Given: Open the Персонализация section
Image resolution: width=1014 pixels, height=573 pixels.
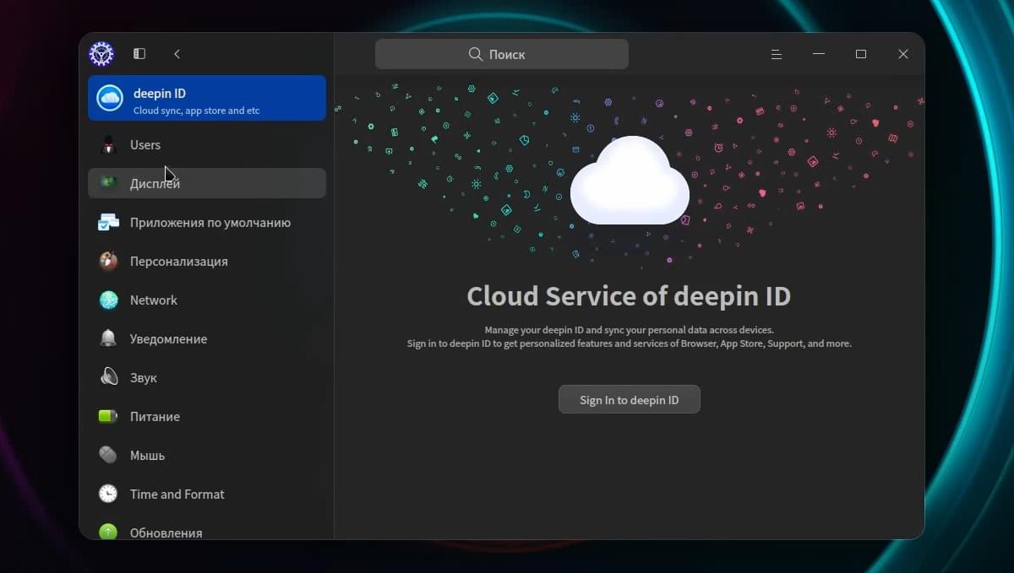Looking at the screenshot, I should click(x=207, y=262).
